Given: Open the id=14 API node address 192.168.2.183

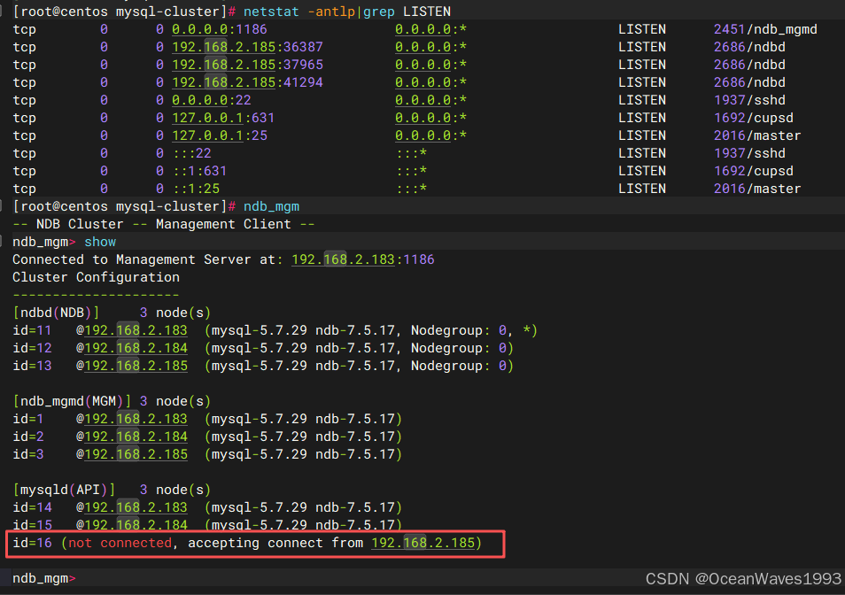Looking at the screenshot, I should 136,507.
